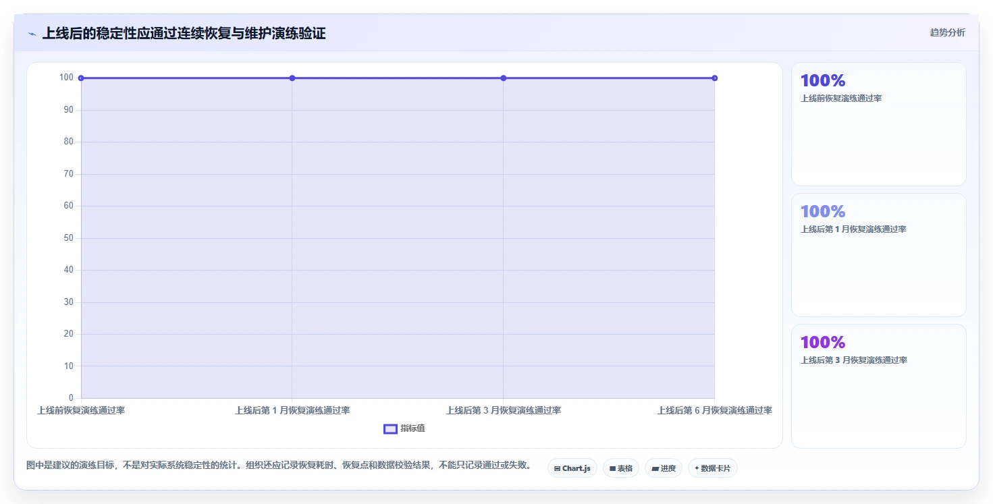The image size is (993, 504).
Task: Click the data point for 上线后第 6 月
Action: [715, 78]
